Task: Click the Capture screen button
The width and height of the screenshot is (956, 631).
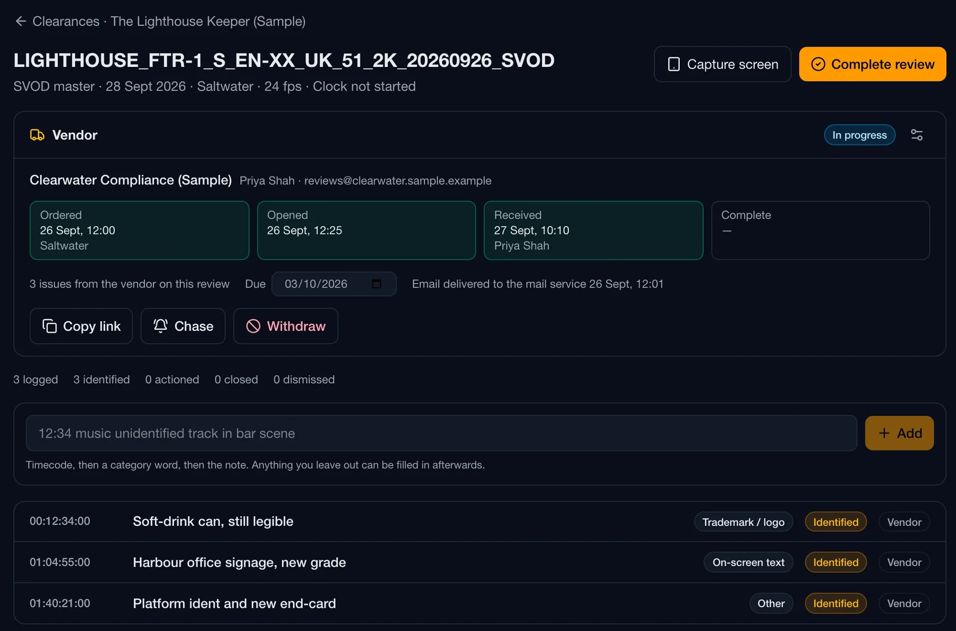Action: [722, 64]
